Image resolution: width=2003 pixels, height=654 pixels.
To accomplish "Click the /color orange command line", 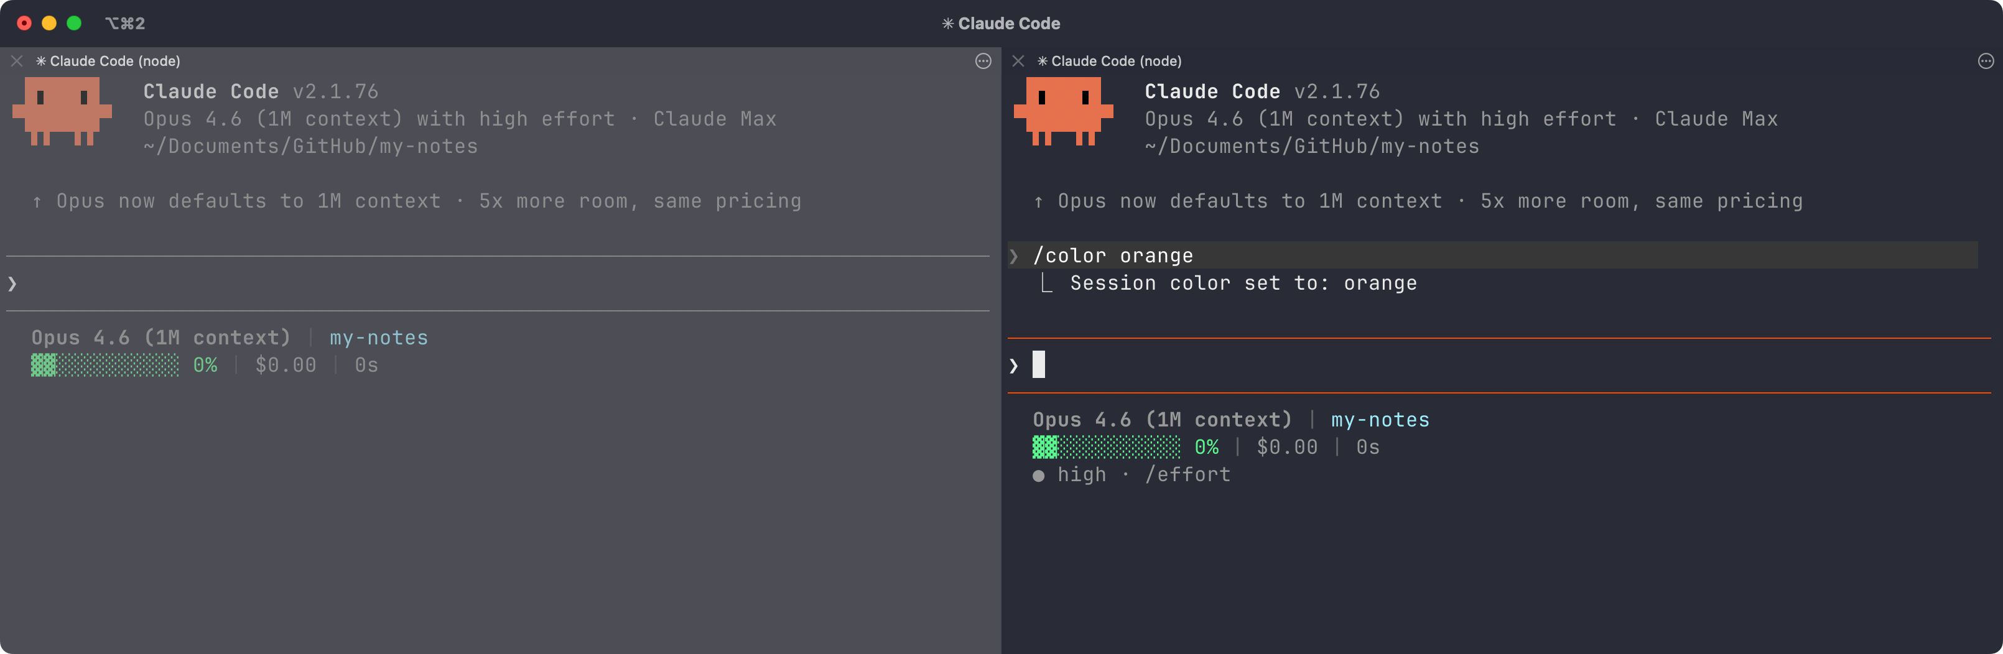I will coord(1114,256).
